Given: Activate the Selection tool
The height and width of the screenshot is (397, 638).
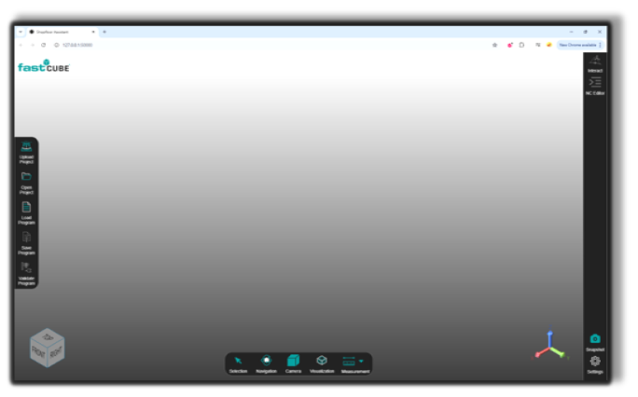Looking at the screenshot, I should pyautogui.click(x=238, y=361).
